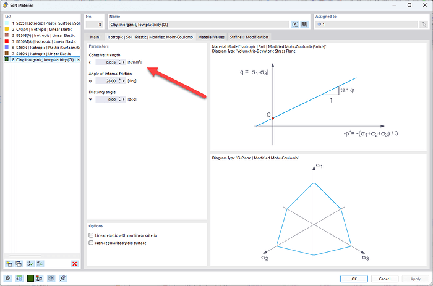Open the units and decimals 0.00 icon

[x=19, y=279]
